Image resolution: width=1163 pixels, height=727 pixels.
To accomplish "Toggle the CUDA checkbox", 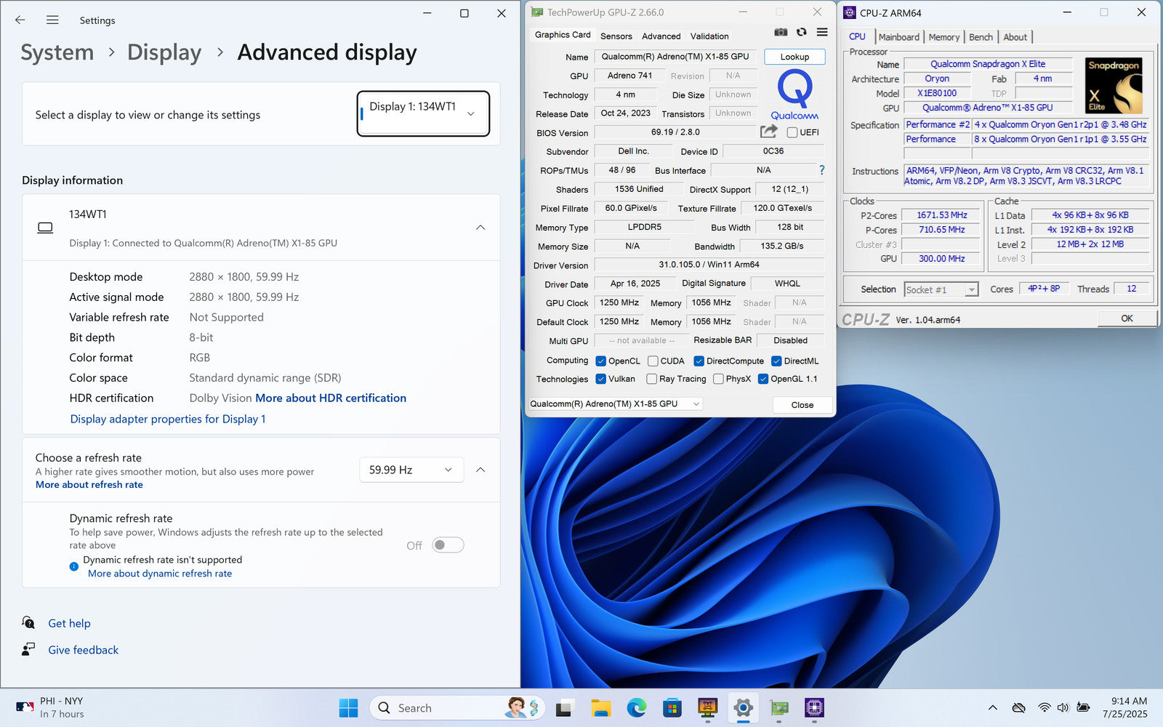I will tap(653, 361).
